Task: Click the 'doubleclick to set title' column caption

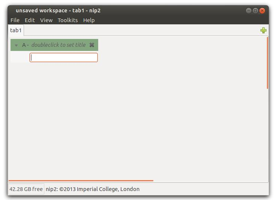Action: 58,45
